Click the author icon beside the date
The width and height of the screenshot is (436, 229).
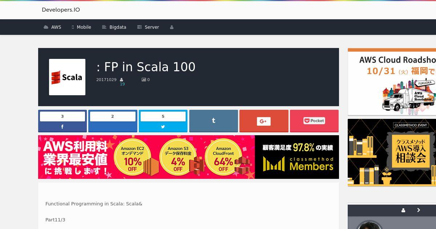click(121, 80)
